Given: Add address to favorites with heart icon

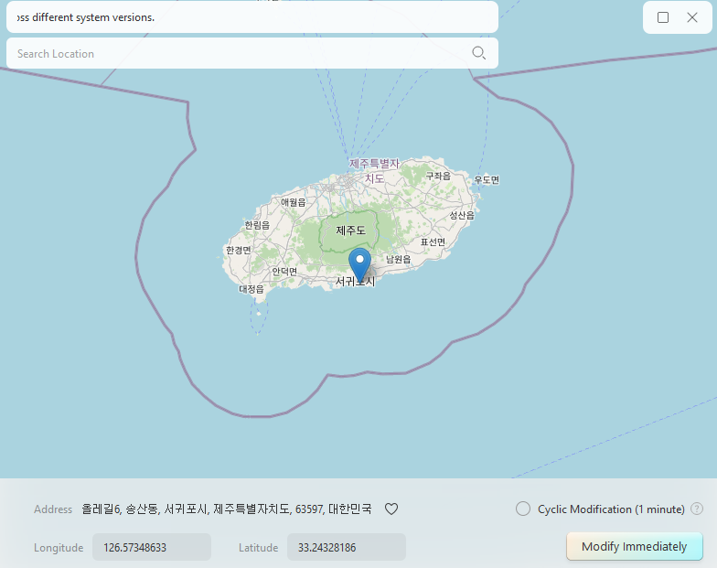Looking at the screenshot, I should pos(391,509).
